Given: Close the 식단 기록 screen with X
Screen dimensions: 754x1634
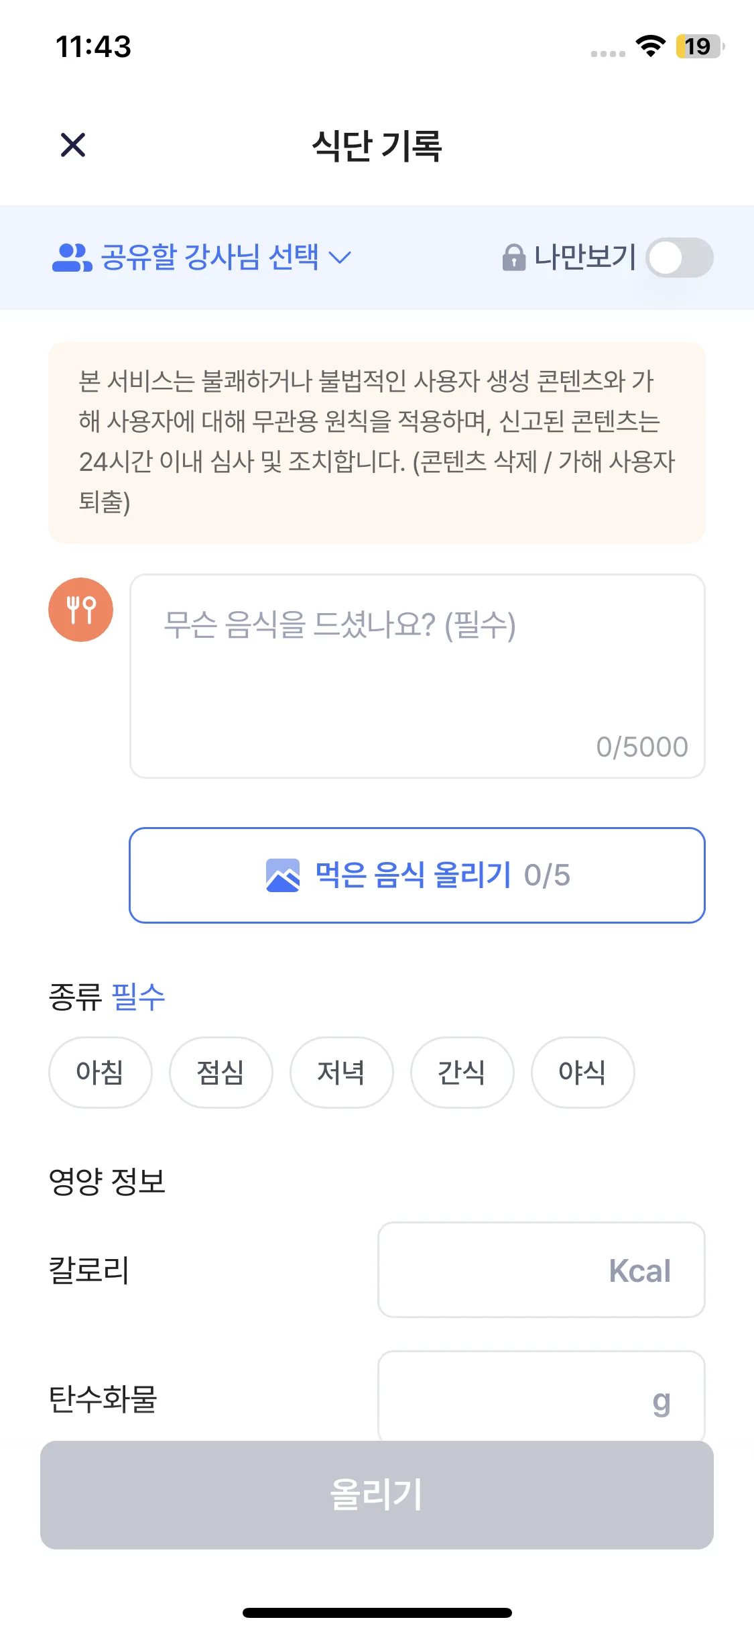Looking at the screenshot, I should (73, 145).
